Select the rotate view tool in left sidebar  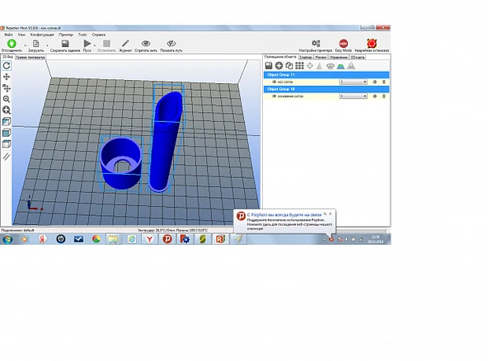click(x=7, y=66)
